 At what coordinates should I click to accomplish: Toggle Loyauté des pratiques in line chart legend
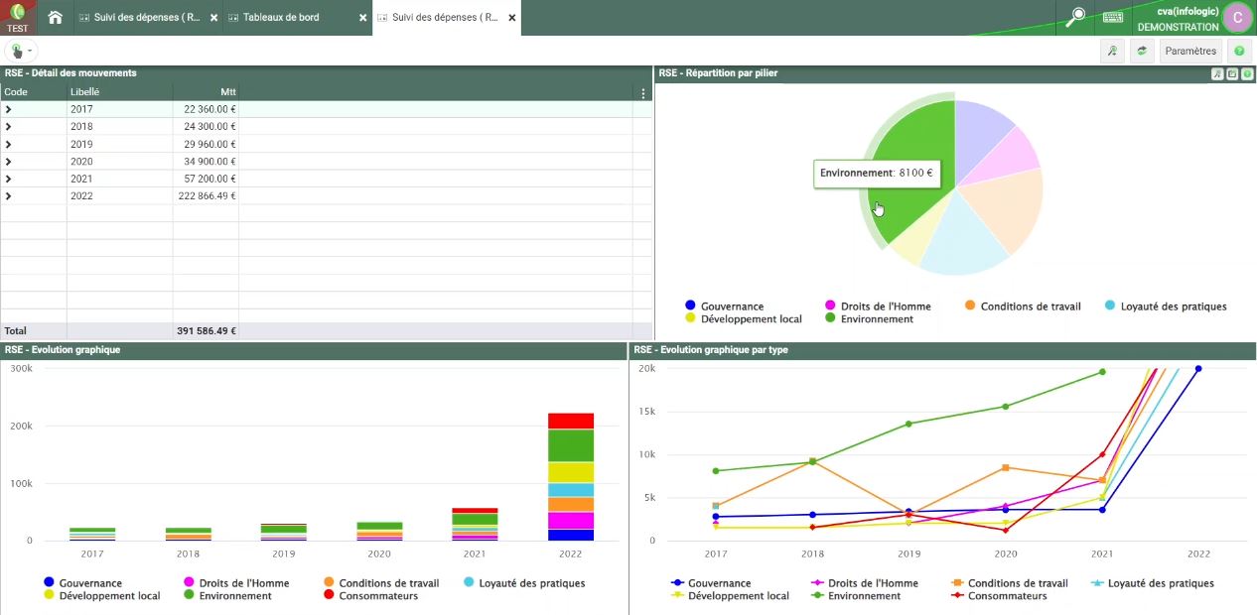1152,583
